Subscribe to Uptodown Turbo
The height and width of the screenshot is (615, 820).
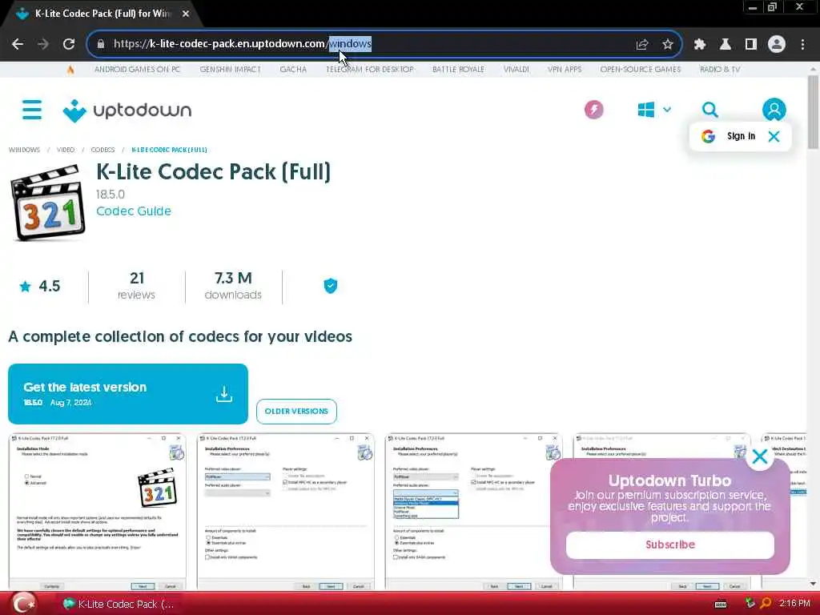[670, 545]
